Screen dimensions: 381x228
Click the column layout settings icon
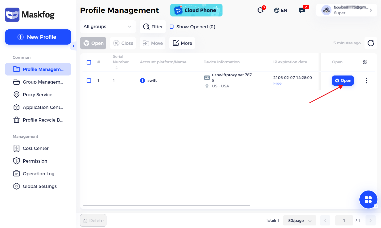[365, 62]
